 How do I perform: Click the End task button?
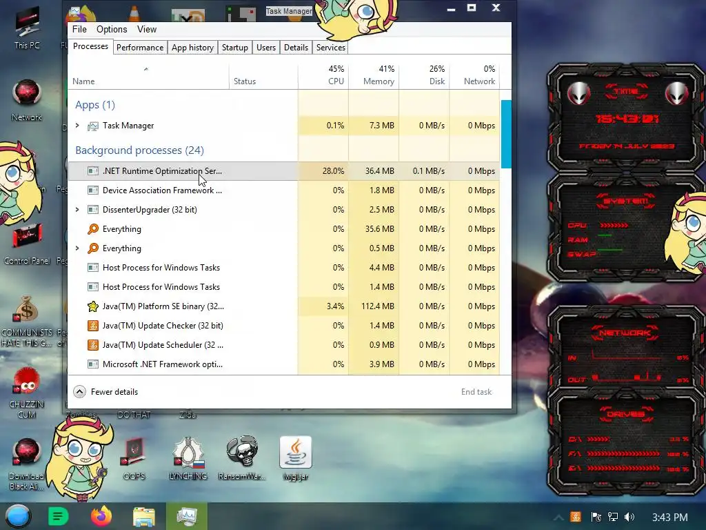click(476, 392)
